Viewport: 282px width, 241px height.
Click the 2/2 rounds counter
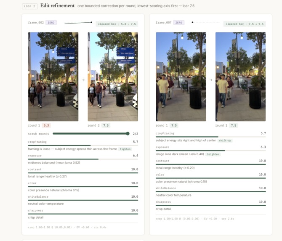point(135,134)
